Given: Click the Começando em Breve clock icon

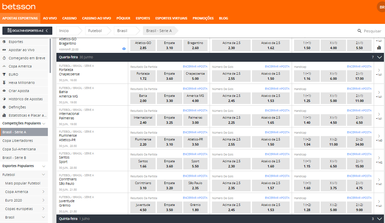Looking at the screenshot, I should click(4, 58).
